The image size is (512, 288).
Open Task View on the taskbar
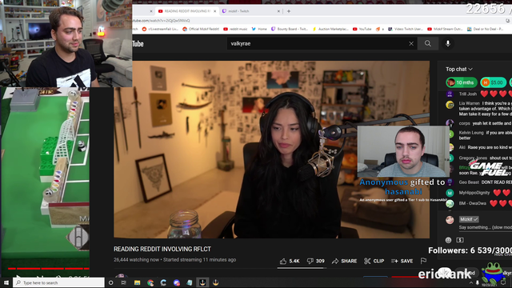tap(124, 282)
